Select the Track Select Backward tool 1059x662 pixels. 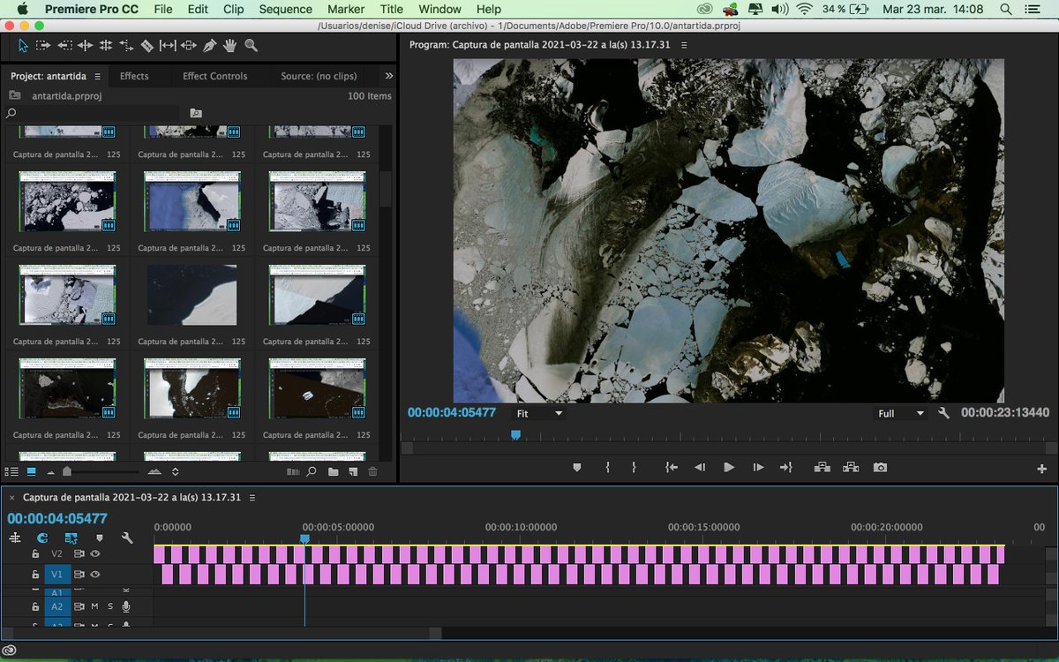[x=64, y=45]
